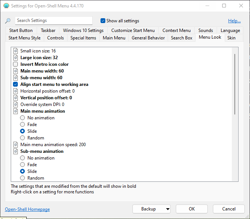The width and height of the screenshot is (250, 219).
Task: Click the icon next to Vertical position offset
Action: point(16,98)
